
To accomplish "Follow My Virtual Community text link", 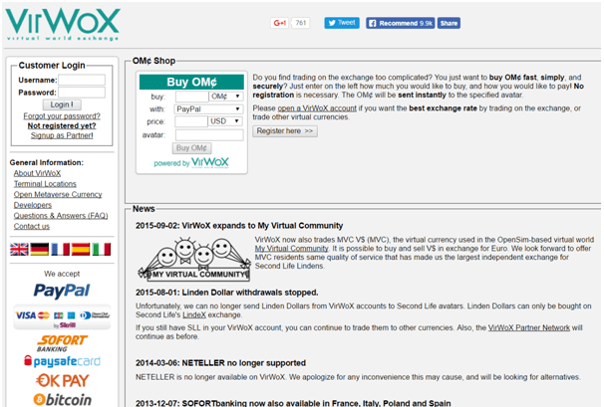I will click(292, 249).
